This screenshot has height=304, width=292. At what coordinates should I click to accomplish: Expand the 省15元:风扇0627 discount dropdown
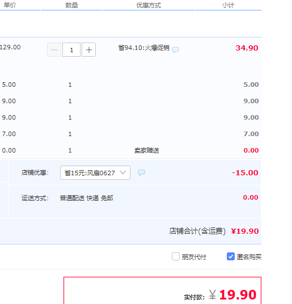point(95,173)
